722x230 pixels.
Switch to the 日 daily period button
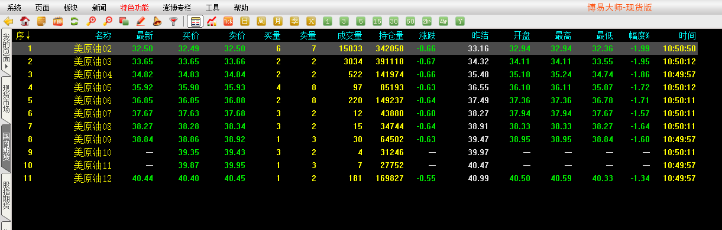245,21
